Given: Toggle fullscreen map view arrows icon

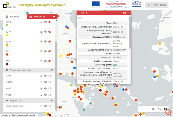Looking at the screenshot, I should tap(159, 109).
